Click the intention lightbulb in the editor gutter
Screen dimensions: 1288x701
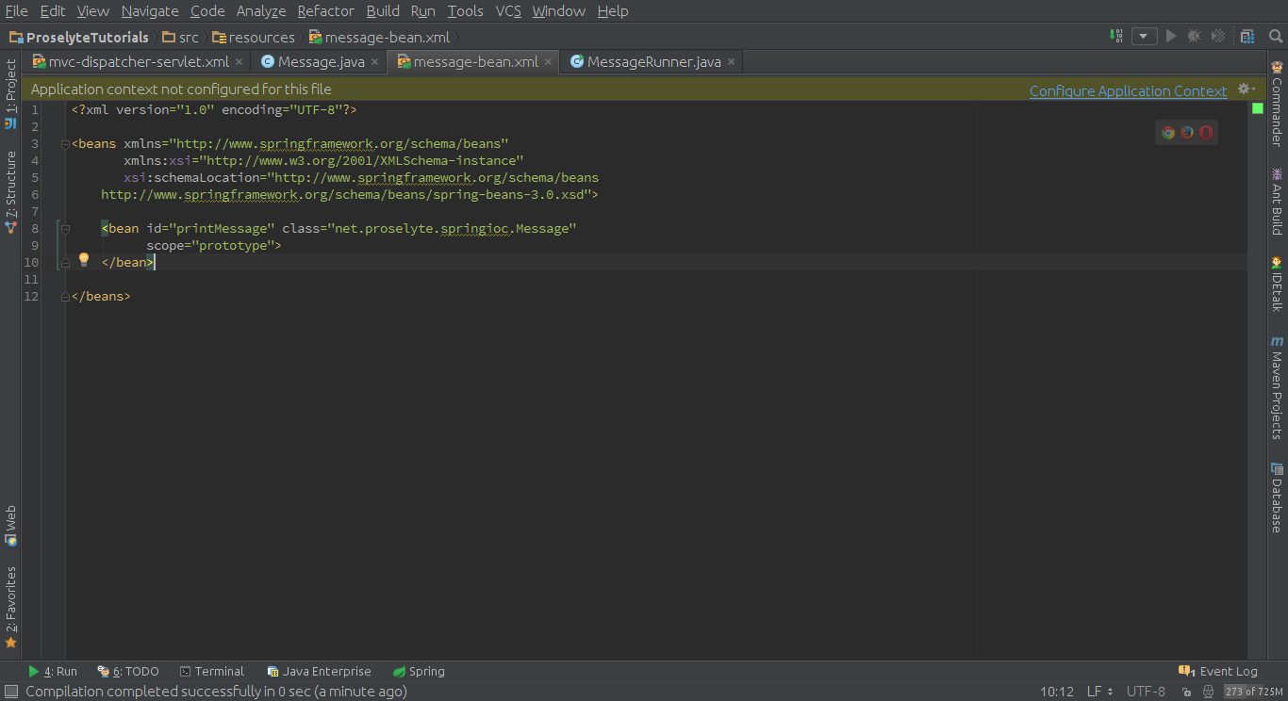click(83, 259)
